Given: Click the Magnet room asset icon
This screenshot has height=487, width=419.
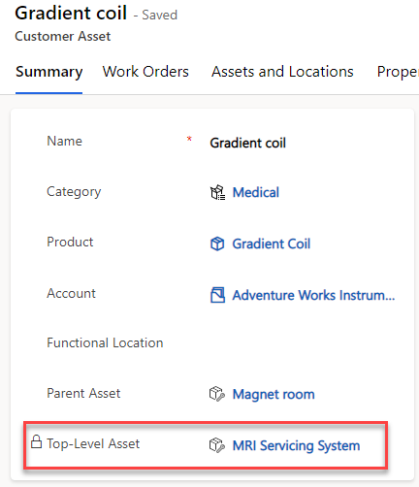Looking at the screenshot, I should [217, 394].
